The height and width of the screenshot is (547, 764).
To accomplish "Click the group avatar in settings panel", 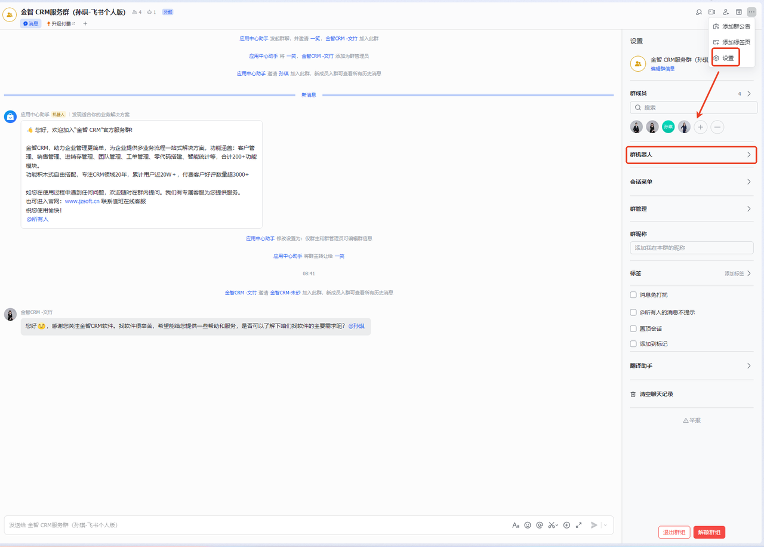I will point(638,63).
